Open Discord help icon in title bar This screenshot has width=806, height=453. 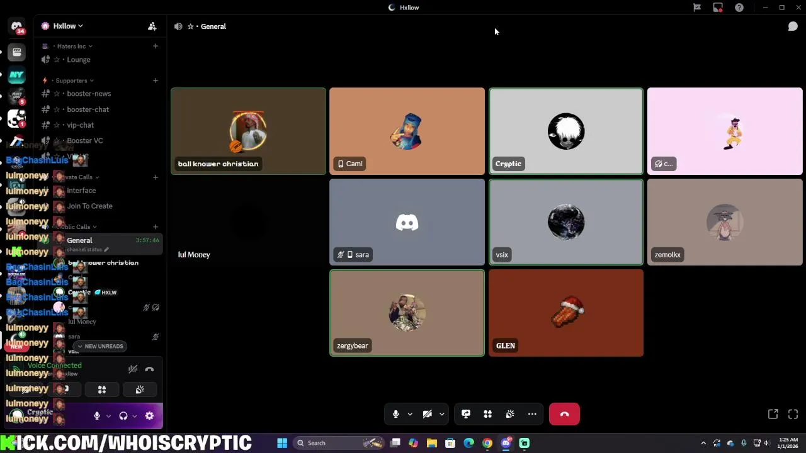[x=739, y=8]
